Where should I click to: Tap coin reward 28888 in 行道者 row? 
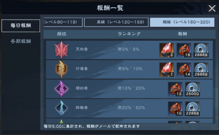pos(201,69)
